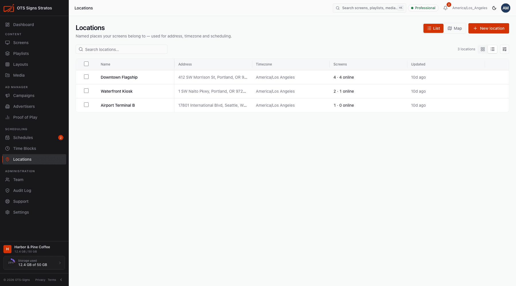516x286 pixels.
Task: View the Audit Log
Action: (34, 190)
